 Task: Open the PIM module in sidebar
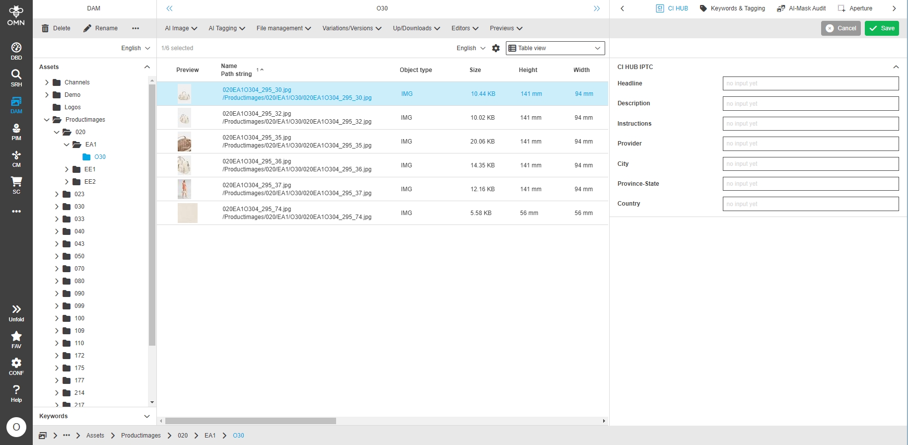coord(16,132)
